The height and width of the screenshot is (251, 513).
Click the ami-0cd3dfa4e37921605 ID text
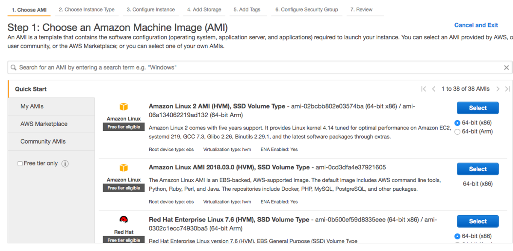(x=351, y=167)
